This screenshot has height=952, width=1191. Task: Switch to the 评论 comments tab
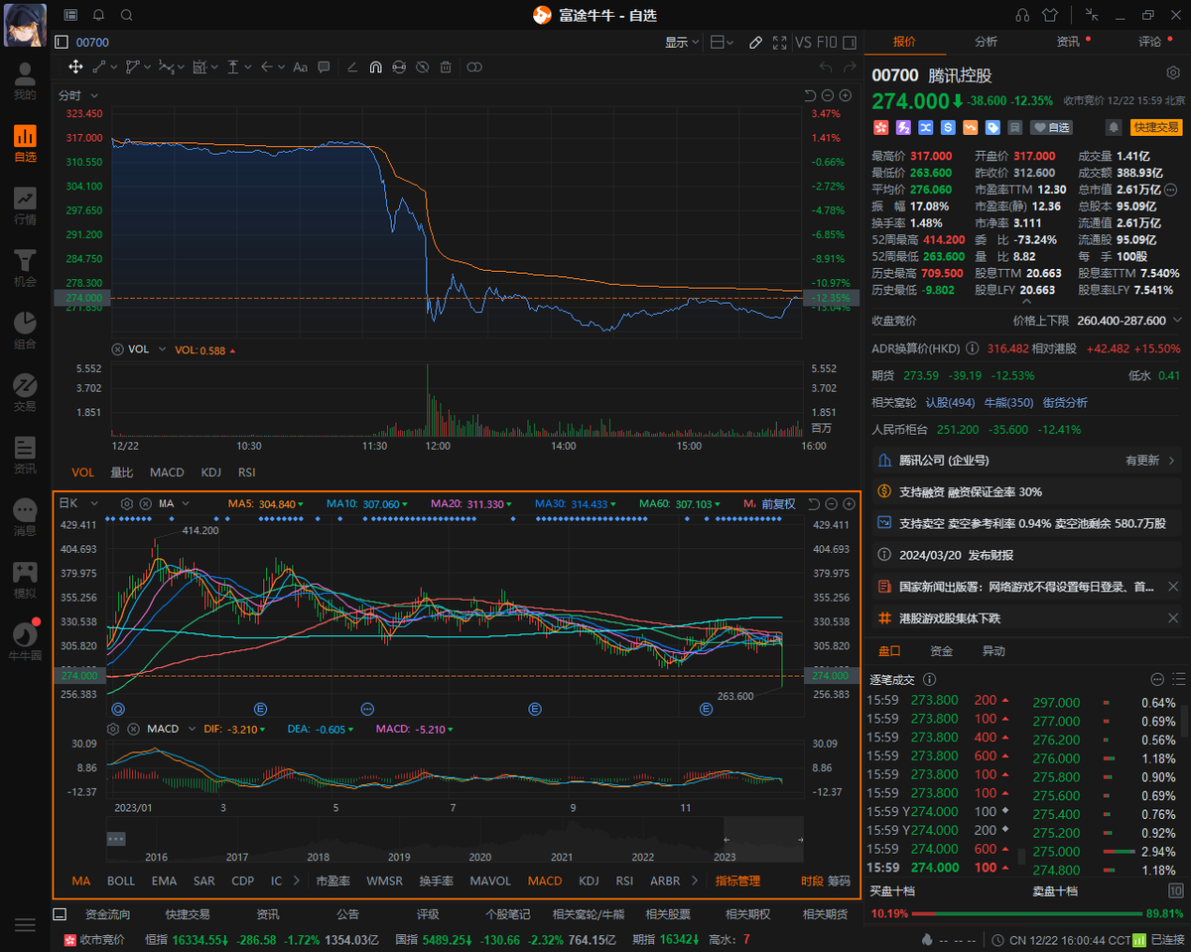point(1149,42)
